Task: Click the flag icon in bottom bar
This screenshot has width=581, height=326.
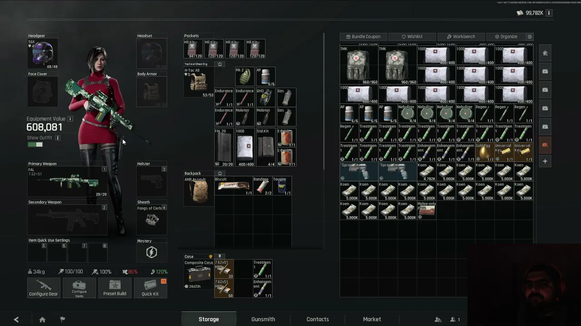Action: tap(63, 319)
